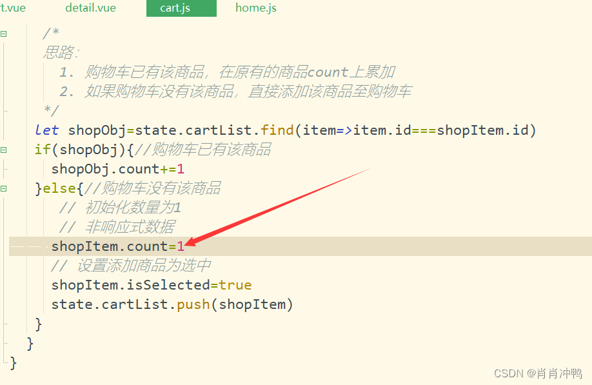This screenshot has width=592, height=385.
Task: Place cursor on 'shopItem.count=1' line
Action: coord(118,246)
